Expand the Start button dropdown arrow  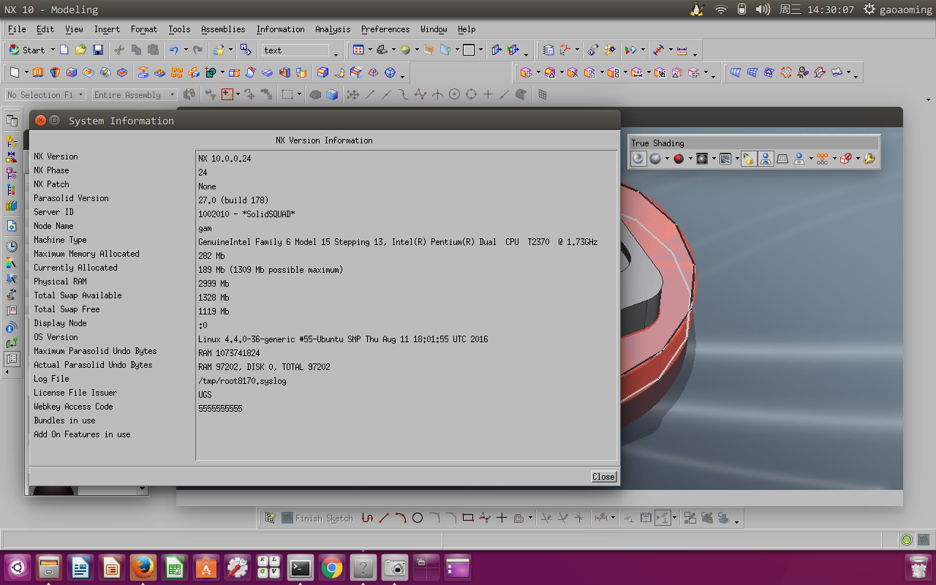(x=53, y=50)
